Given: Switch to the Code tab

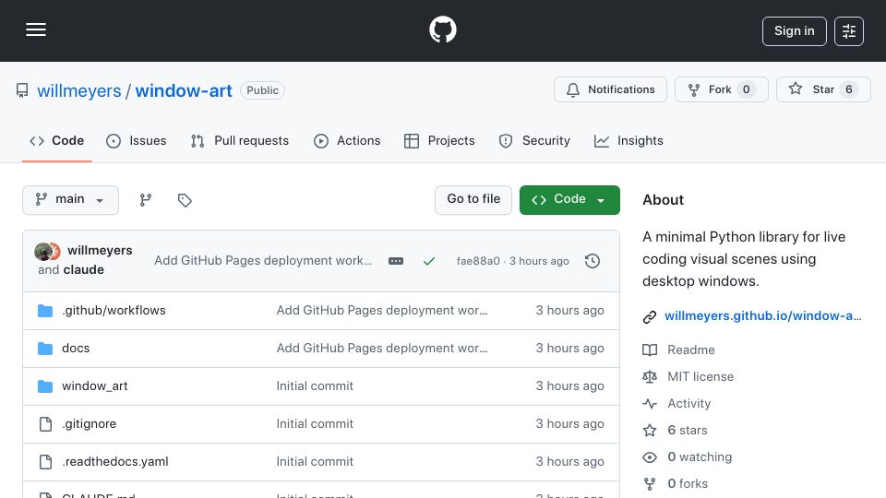Looking at the screenshot, I should 56,140.
